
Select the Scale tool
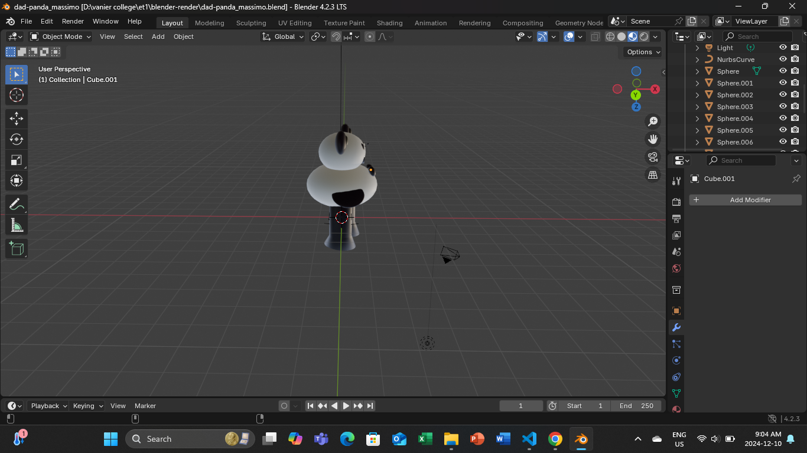tap(17, 160)
